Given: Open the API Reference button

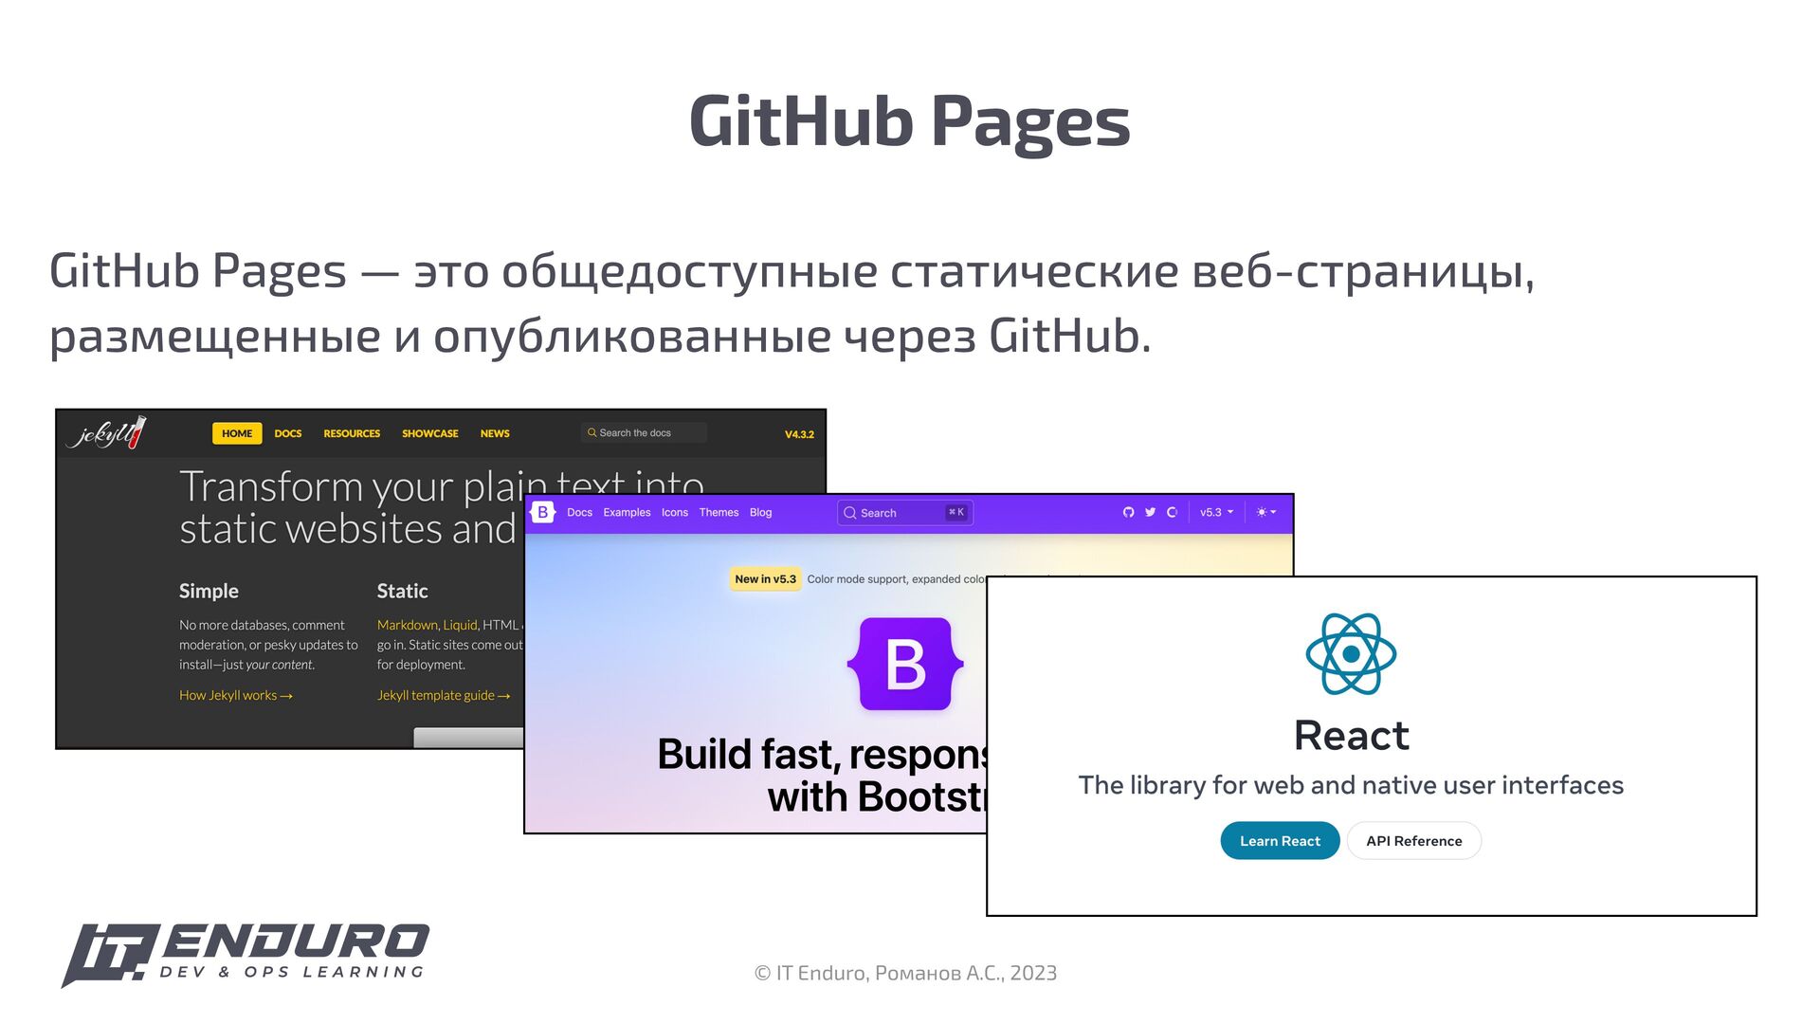Looking at the screenshot, I should [x=1413, y=841].
